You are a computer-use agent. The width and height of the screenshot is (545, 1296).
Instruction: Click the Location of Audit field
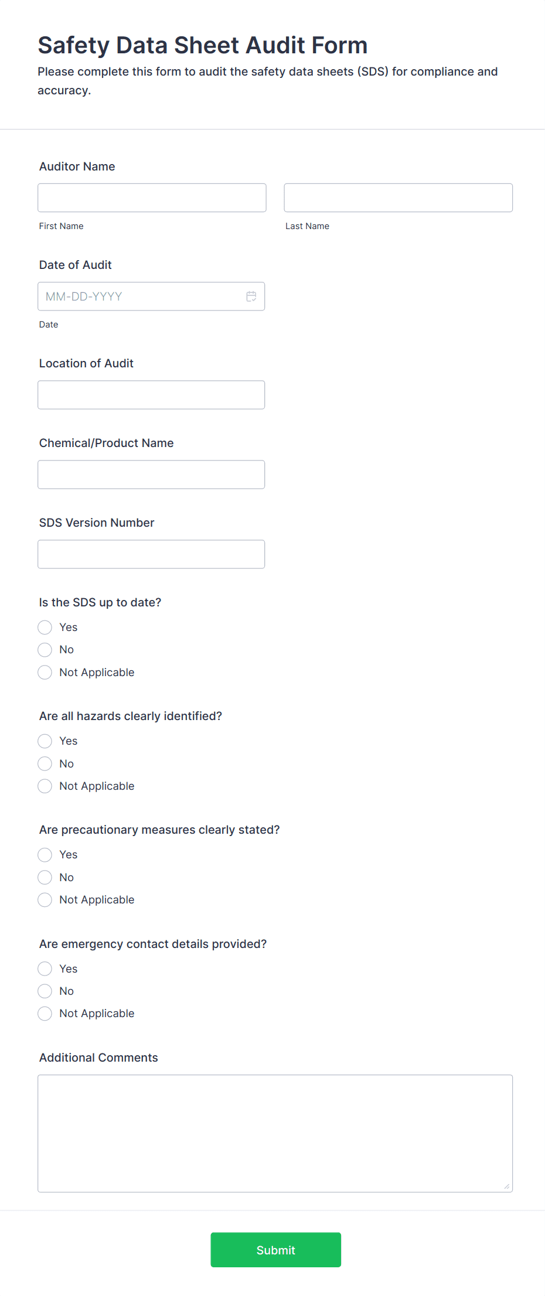[152, 394]
